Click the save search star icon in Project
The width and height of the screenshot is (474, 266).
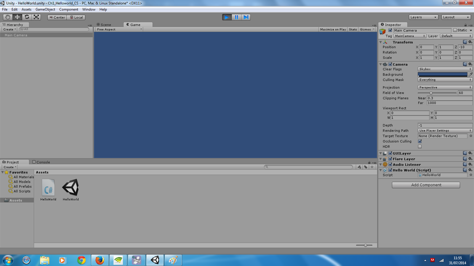pos(372,167)
